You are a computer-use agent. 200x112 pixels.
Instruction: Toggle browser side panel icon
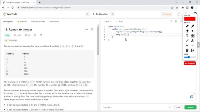tap(187, 7)
